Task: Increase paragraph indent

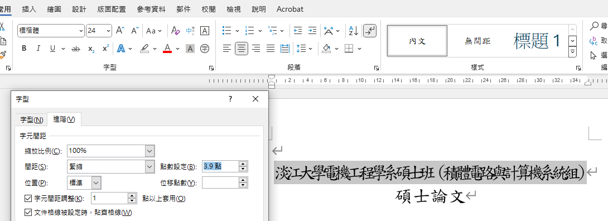Action: pyautogui.click(x=312, y=31)
